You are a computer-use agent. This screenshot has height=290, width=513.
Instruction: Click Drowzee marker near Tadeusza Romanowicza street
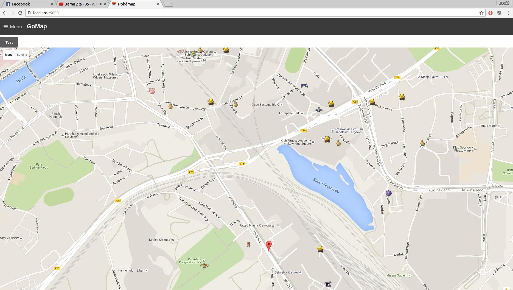pyautogui.click(x=226, y=50)
